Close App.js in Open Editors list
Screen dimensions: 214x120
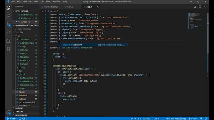[16, 22]
